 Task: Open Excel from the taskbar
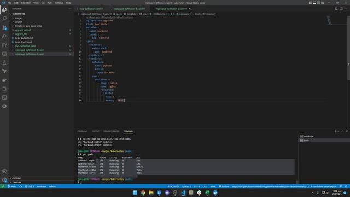tap(207, 193)
